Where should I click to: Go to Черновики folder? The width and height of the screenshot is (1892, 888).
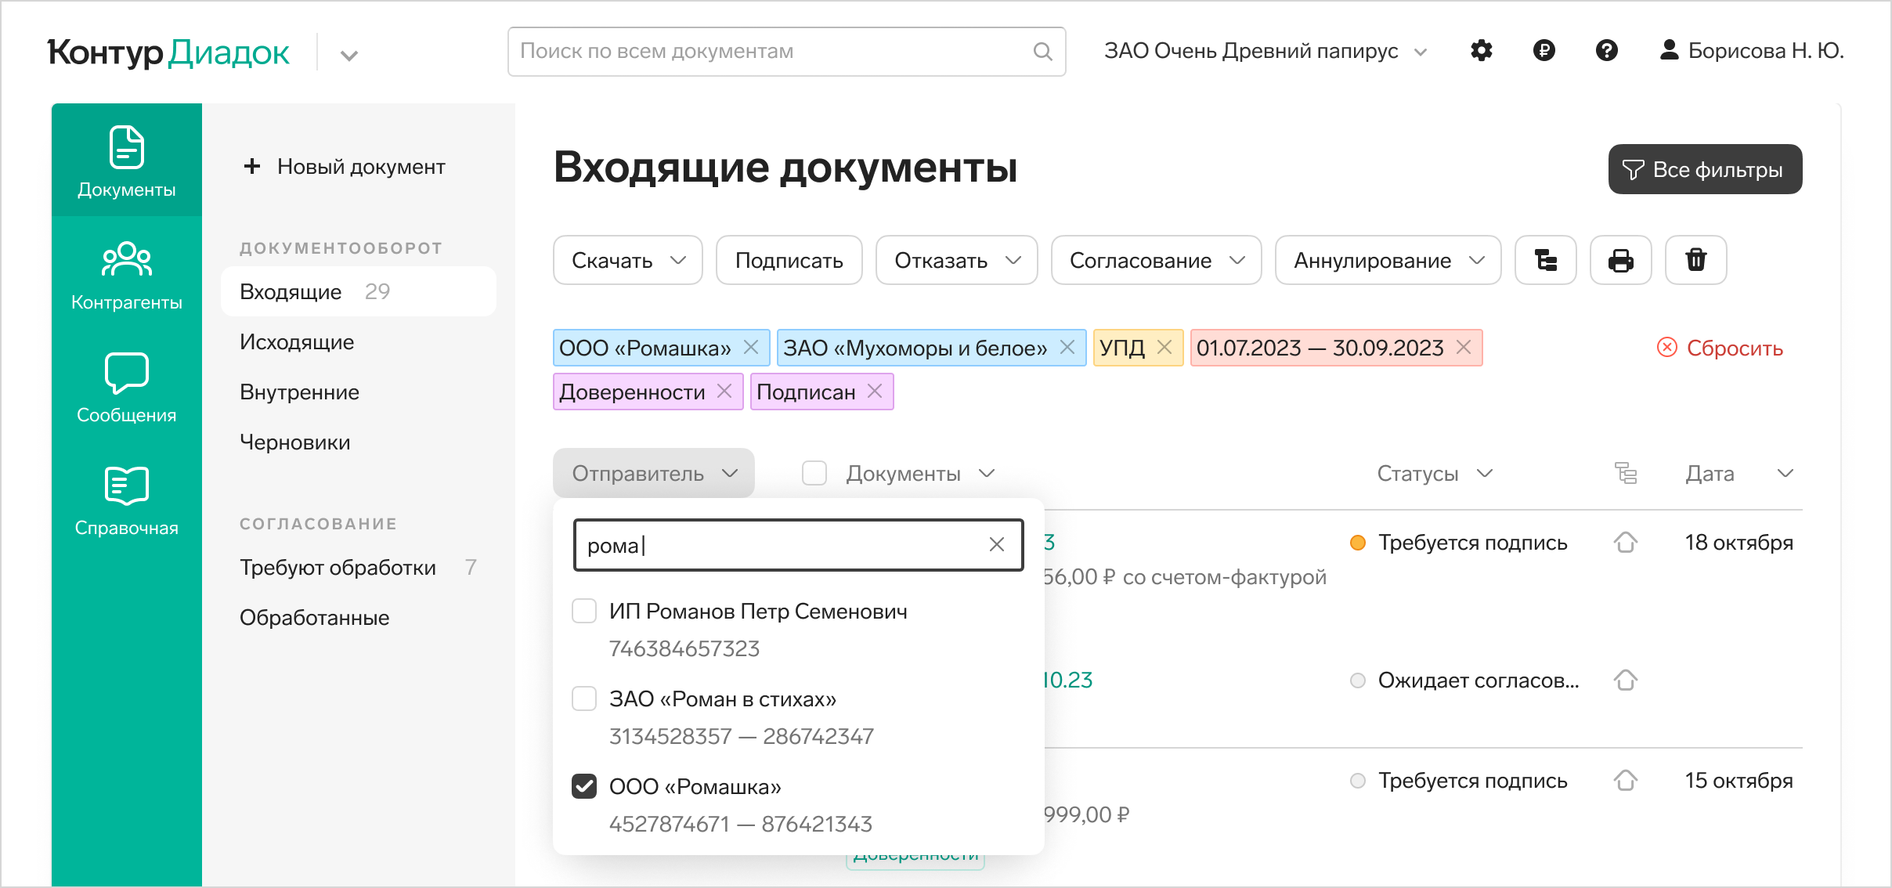(295, 442)
